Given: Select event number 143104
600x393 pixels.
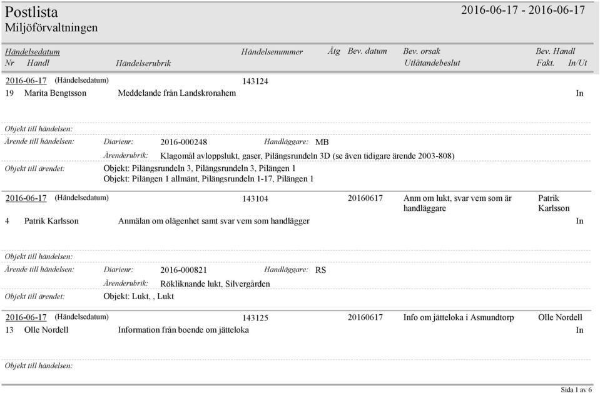Looking at the screenshot, I should point(255,198).
